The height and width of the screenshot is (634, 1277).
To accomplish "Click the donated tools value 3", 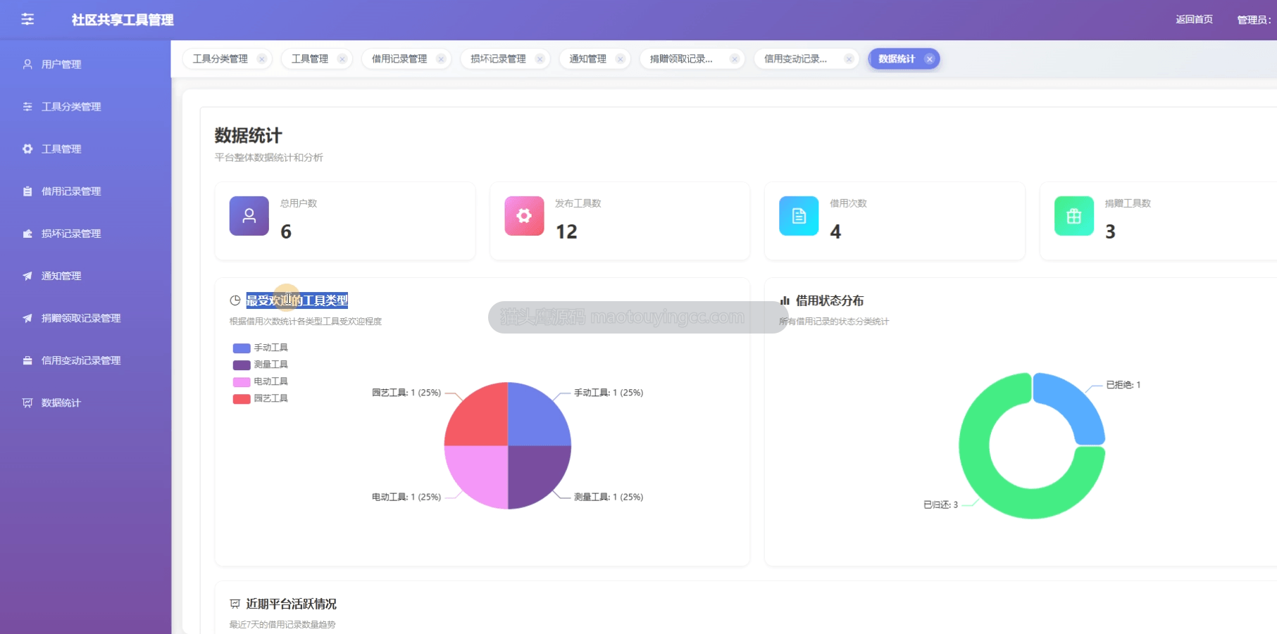I will pyautogui.click(x=1110, y=232).
